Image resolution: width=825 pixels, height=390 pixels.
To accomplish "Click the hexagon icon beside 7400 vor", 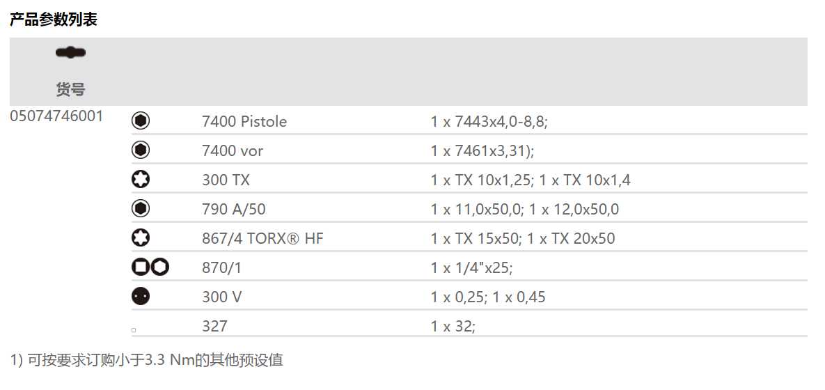I will click(x=141, y=150).
